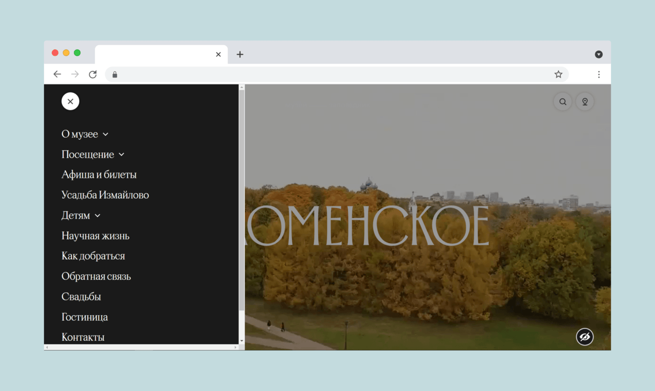Go to the Свадьбы page
Screen dimensions: 655x391
tap(81, 297)
